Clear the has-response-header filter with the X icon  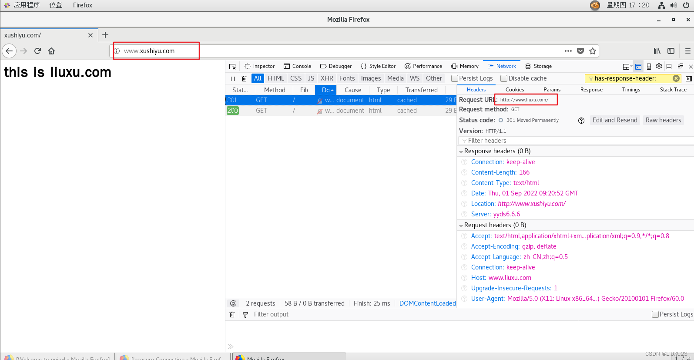point(676,78)
